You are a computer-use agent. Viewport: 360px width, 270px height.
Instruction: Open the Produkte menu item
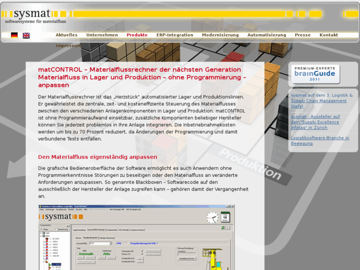(x=137, y=35)
